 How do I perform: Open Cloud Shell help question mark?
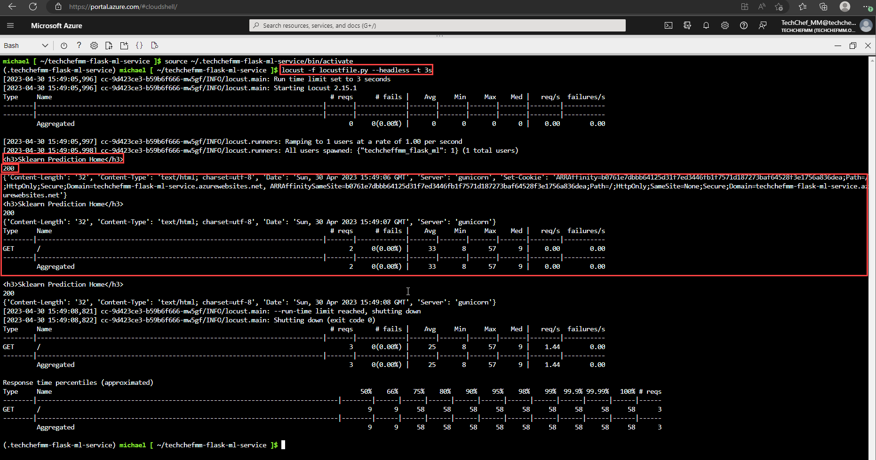(x=79, y=45)
